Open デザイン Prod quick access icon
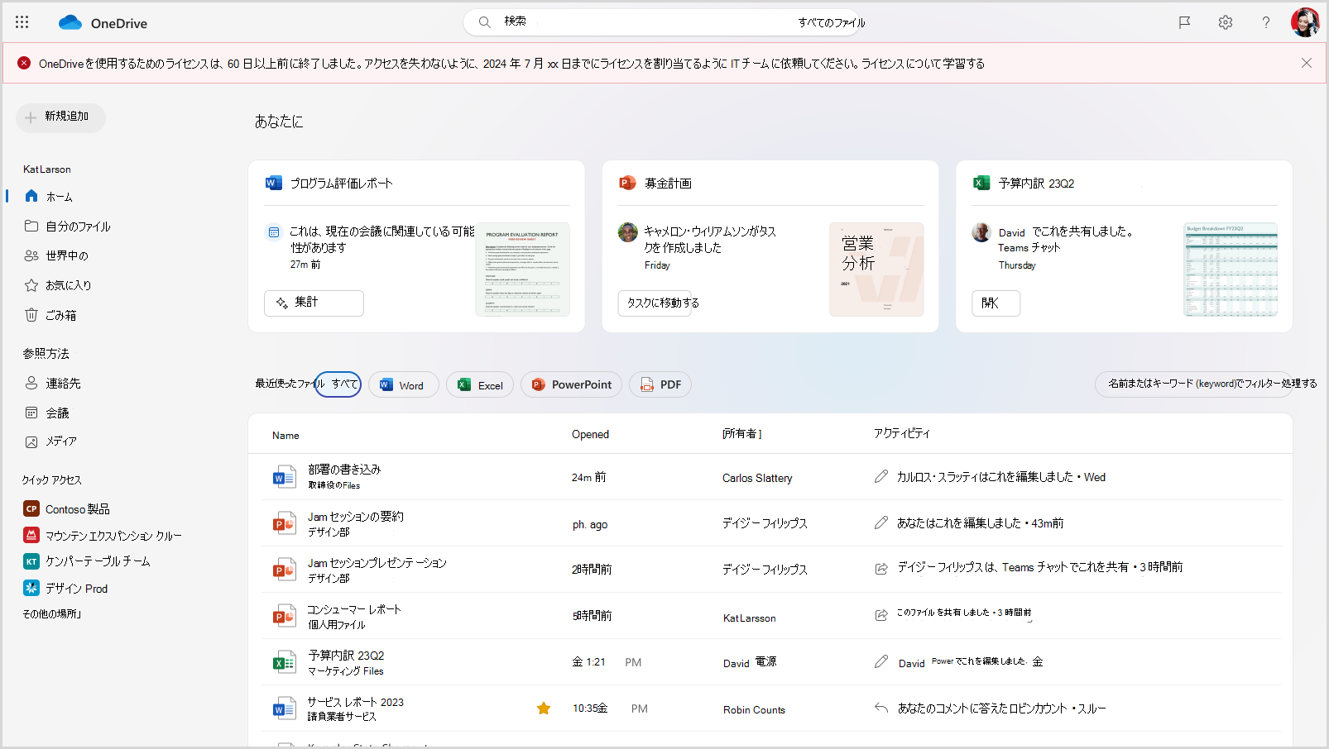This screenshot has height=749, width=1329. pos(31,588)
